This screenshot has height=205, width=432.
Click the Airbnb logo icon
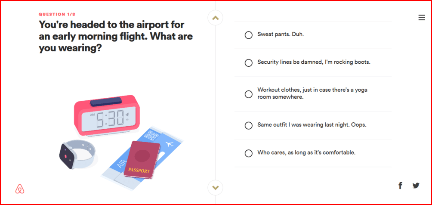(x=19, y=189)
